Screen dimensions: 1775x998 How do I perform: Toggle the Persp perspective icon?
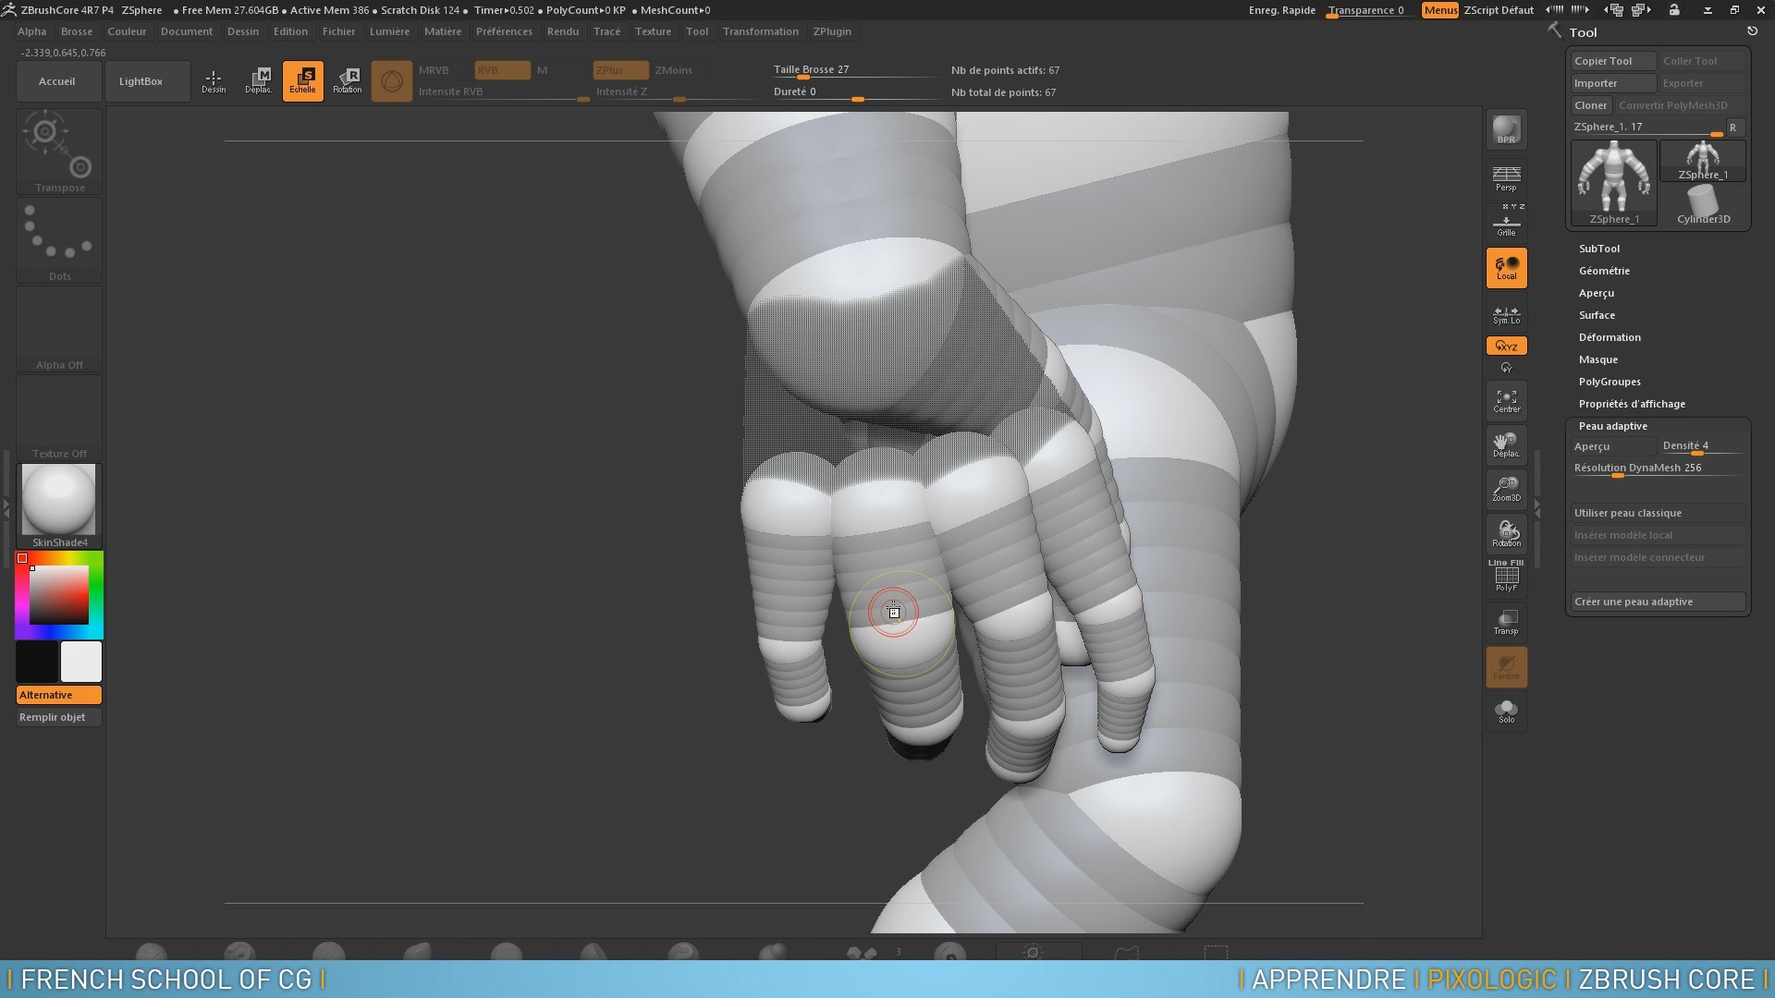(x=1506, y=177)
